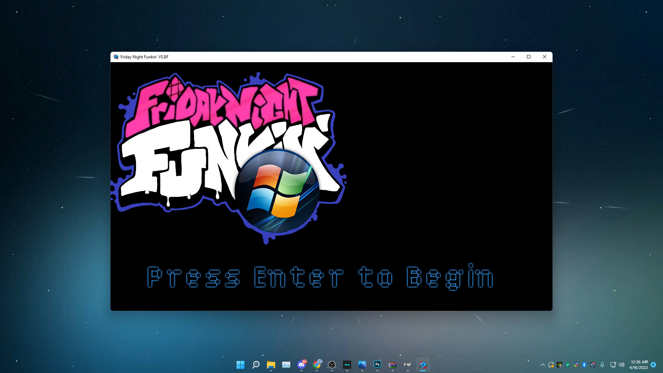Click the gear tray icon with red badge
Viewport: 663px width, 373px height.
(593, 365)
